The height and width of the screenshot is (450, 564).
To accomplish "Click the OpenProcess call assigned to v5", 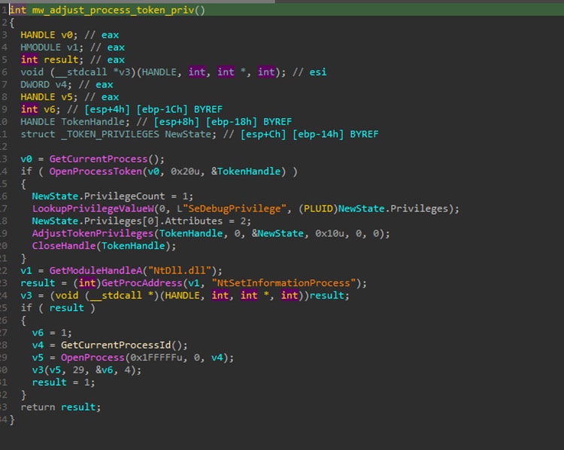I will (x=92, y=357).
